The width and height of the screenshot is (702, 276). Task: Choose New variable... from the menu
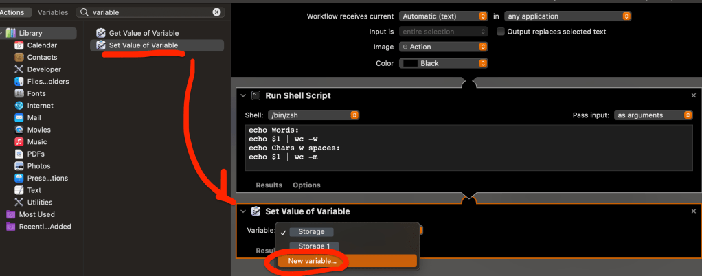pos(313,261)
